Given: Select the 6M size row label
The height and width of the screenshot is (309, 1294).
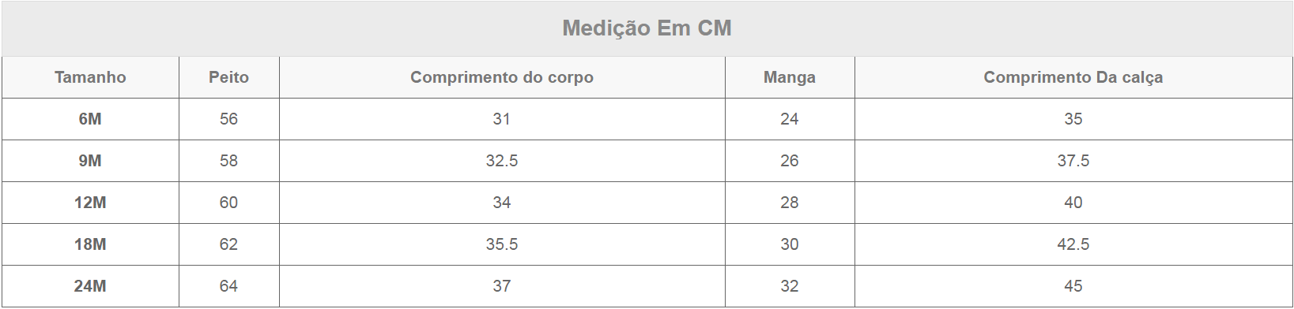Looking at the screenshot, I should point(90,119).
